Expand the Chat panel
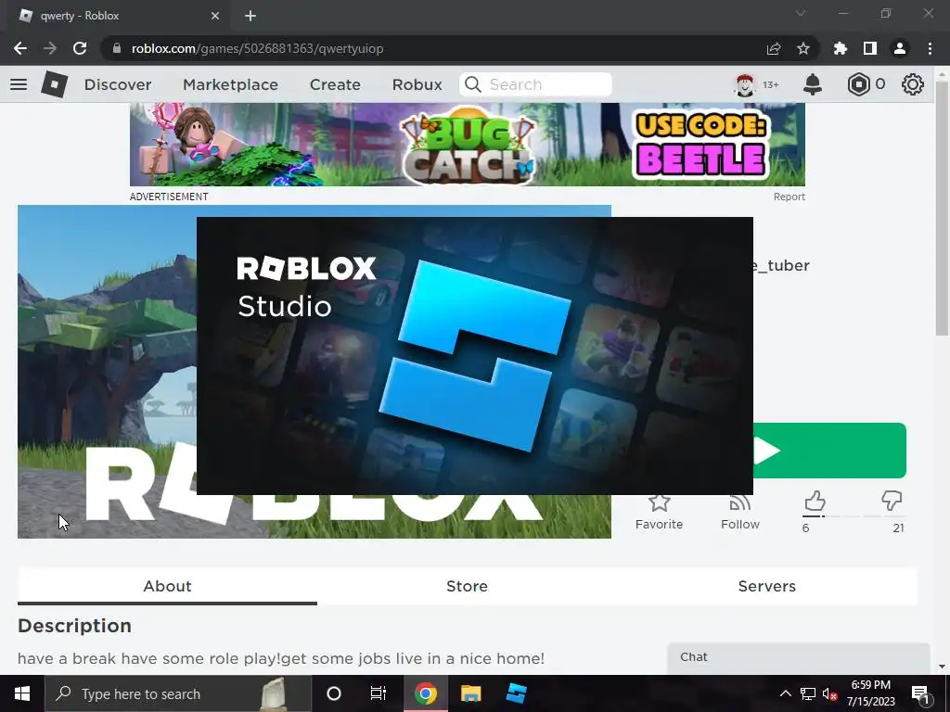This screenshot has width=950, height=712. (x=799, y=658)
